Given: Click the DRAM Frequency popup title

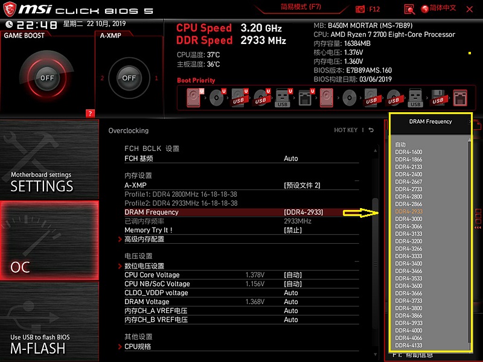Looking at the screenshot, I should coord(430,122).
